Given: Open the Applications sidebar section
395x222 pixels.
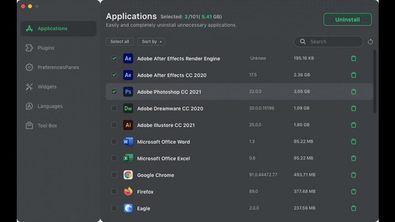Looking at the screenshot, I should [x=59, y=29].
